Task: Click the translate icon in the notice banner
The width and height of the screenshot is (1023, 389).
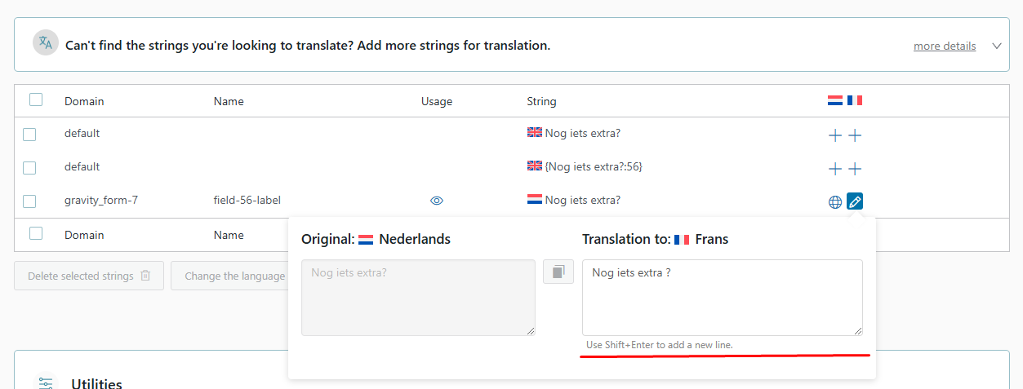Action: pos(46,43)
